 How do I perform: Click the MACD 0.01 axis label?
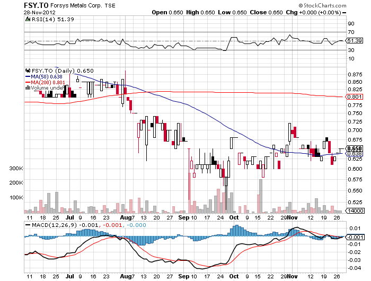click(x=355, y=228)
